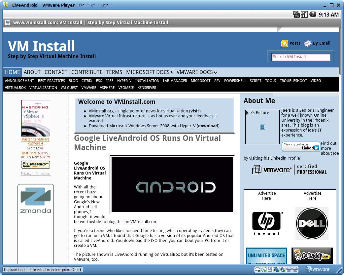Open the POWERSHELL category link
This screenshot has height=275, width=344.
[x=235, y=81]
